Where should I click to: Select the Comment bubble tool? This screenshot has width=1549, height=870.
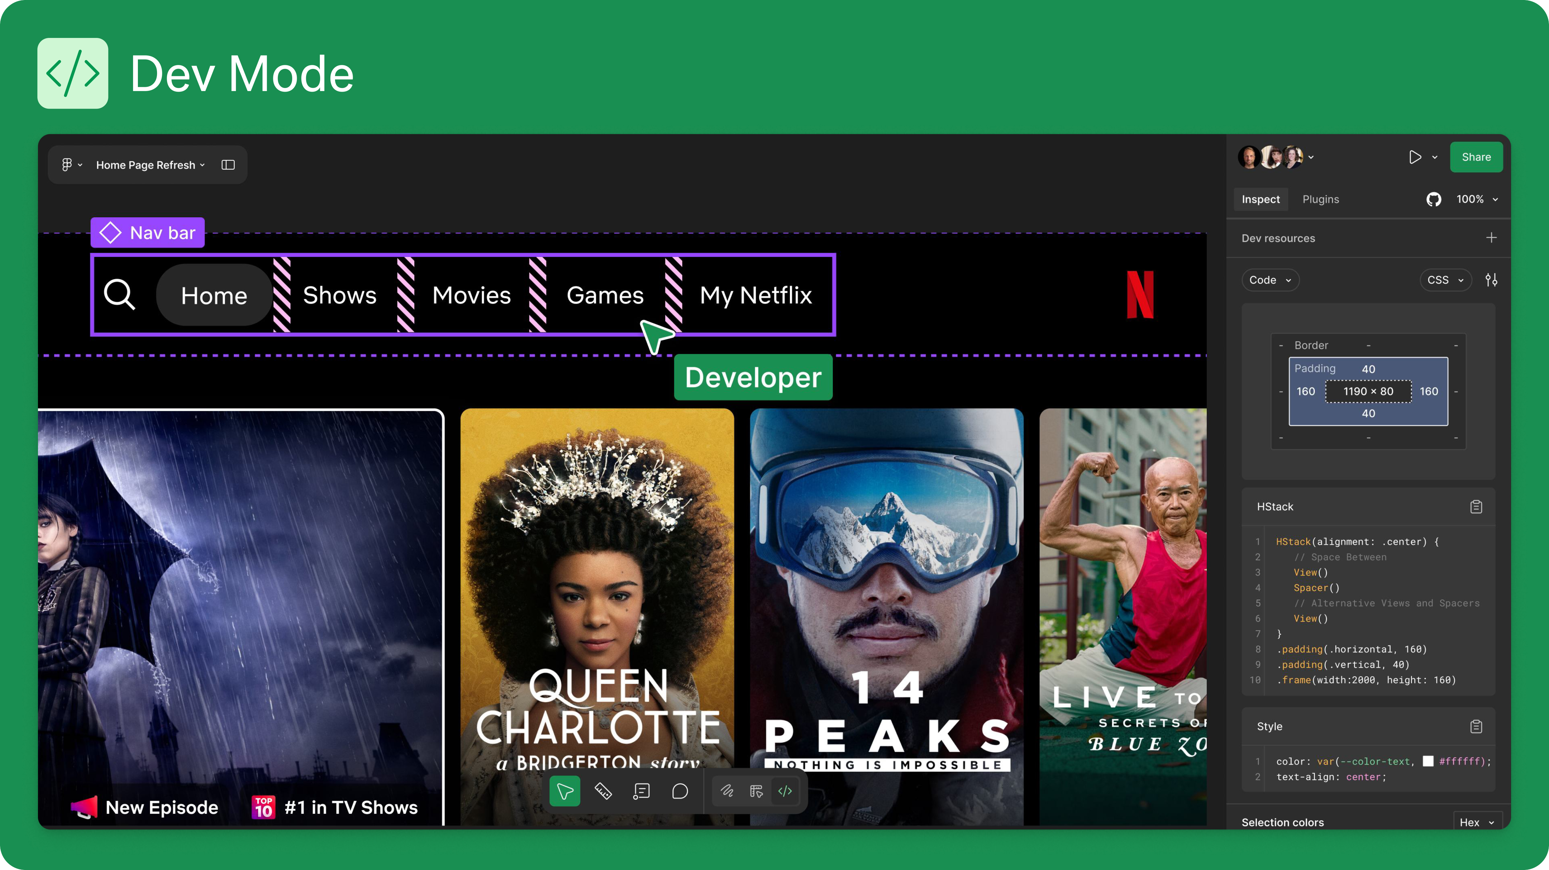(680, 791)
